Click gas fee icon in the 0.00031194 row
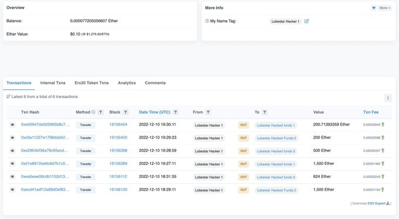 pyautogui.click(x=383, y=190)
